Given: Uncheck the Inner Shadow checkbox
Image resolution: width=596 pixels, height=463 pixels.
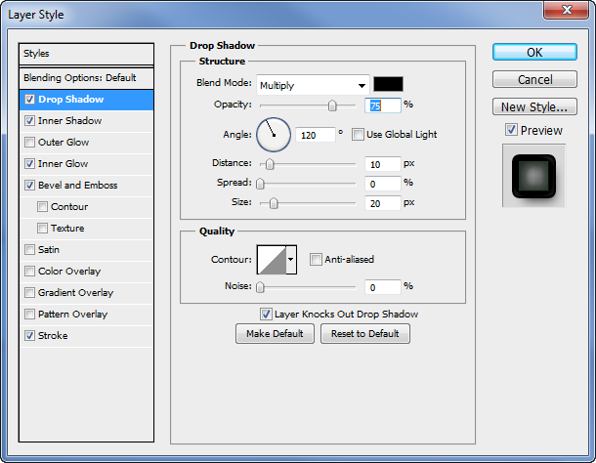Looking at the screenshot, I should tap(29, 121).
